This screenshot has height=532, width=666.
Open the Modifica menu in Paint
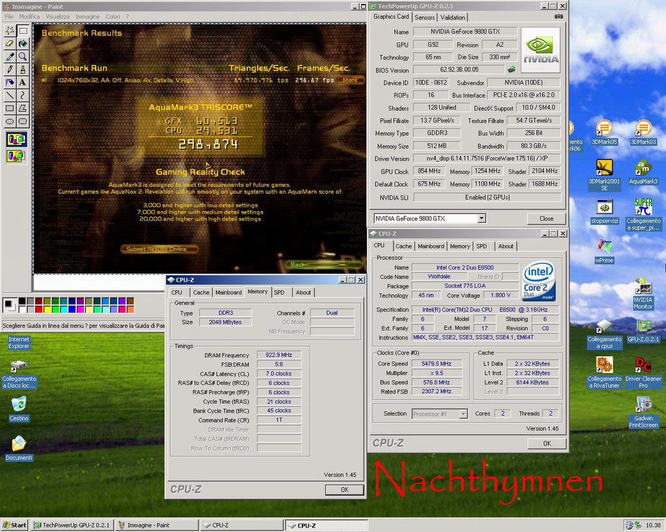coord(29,16)
